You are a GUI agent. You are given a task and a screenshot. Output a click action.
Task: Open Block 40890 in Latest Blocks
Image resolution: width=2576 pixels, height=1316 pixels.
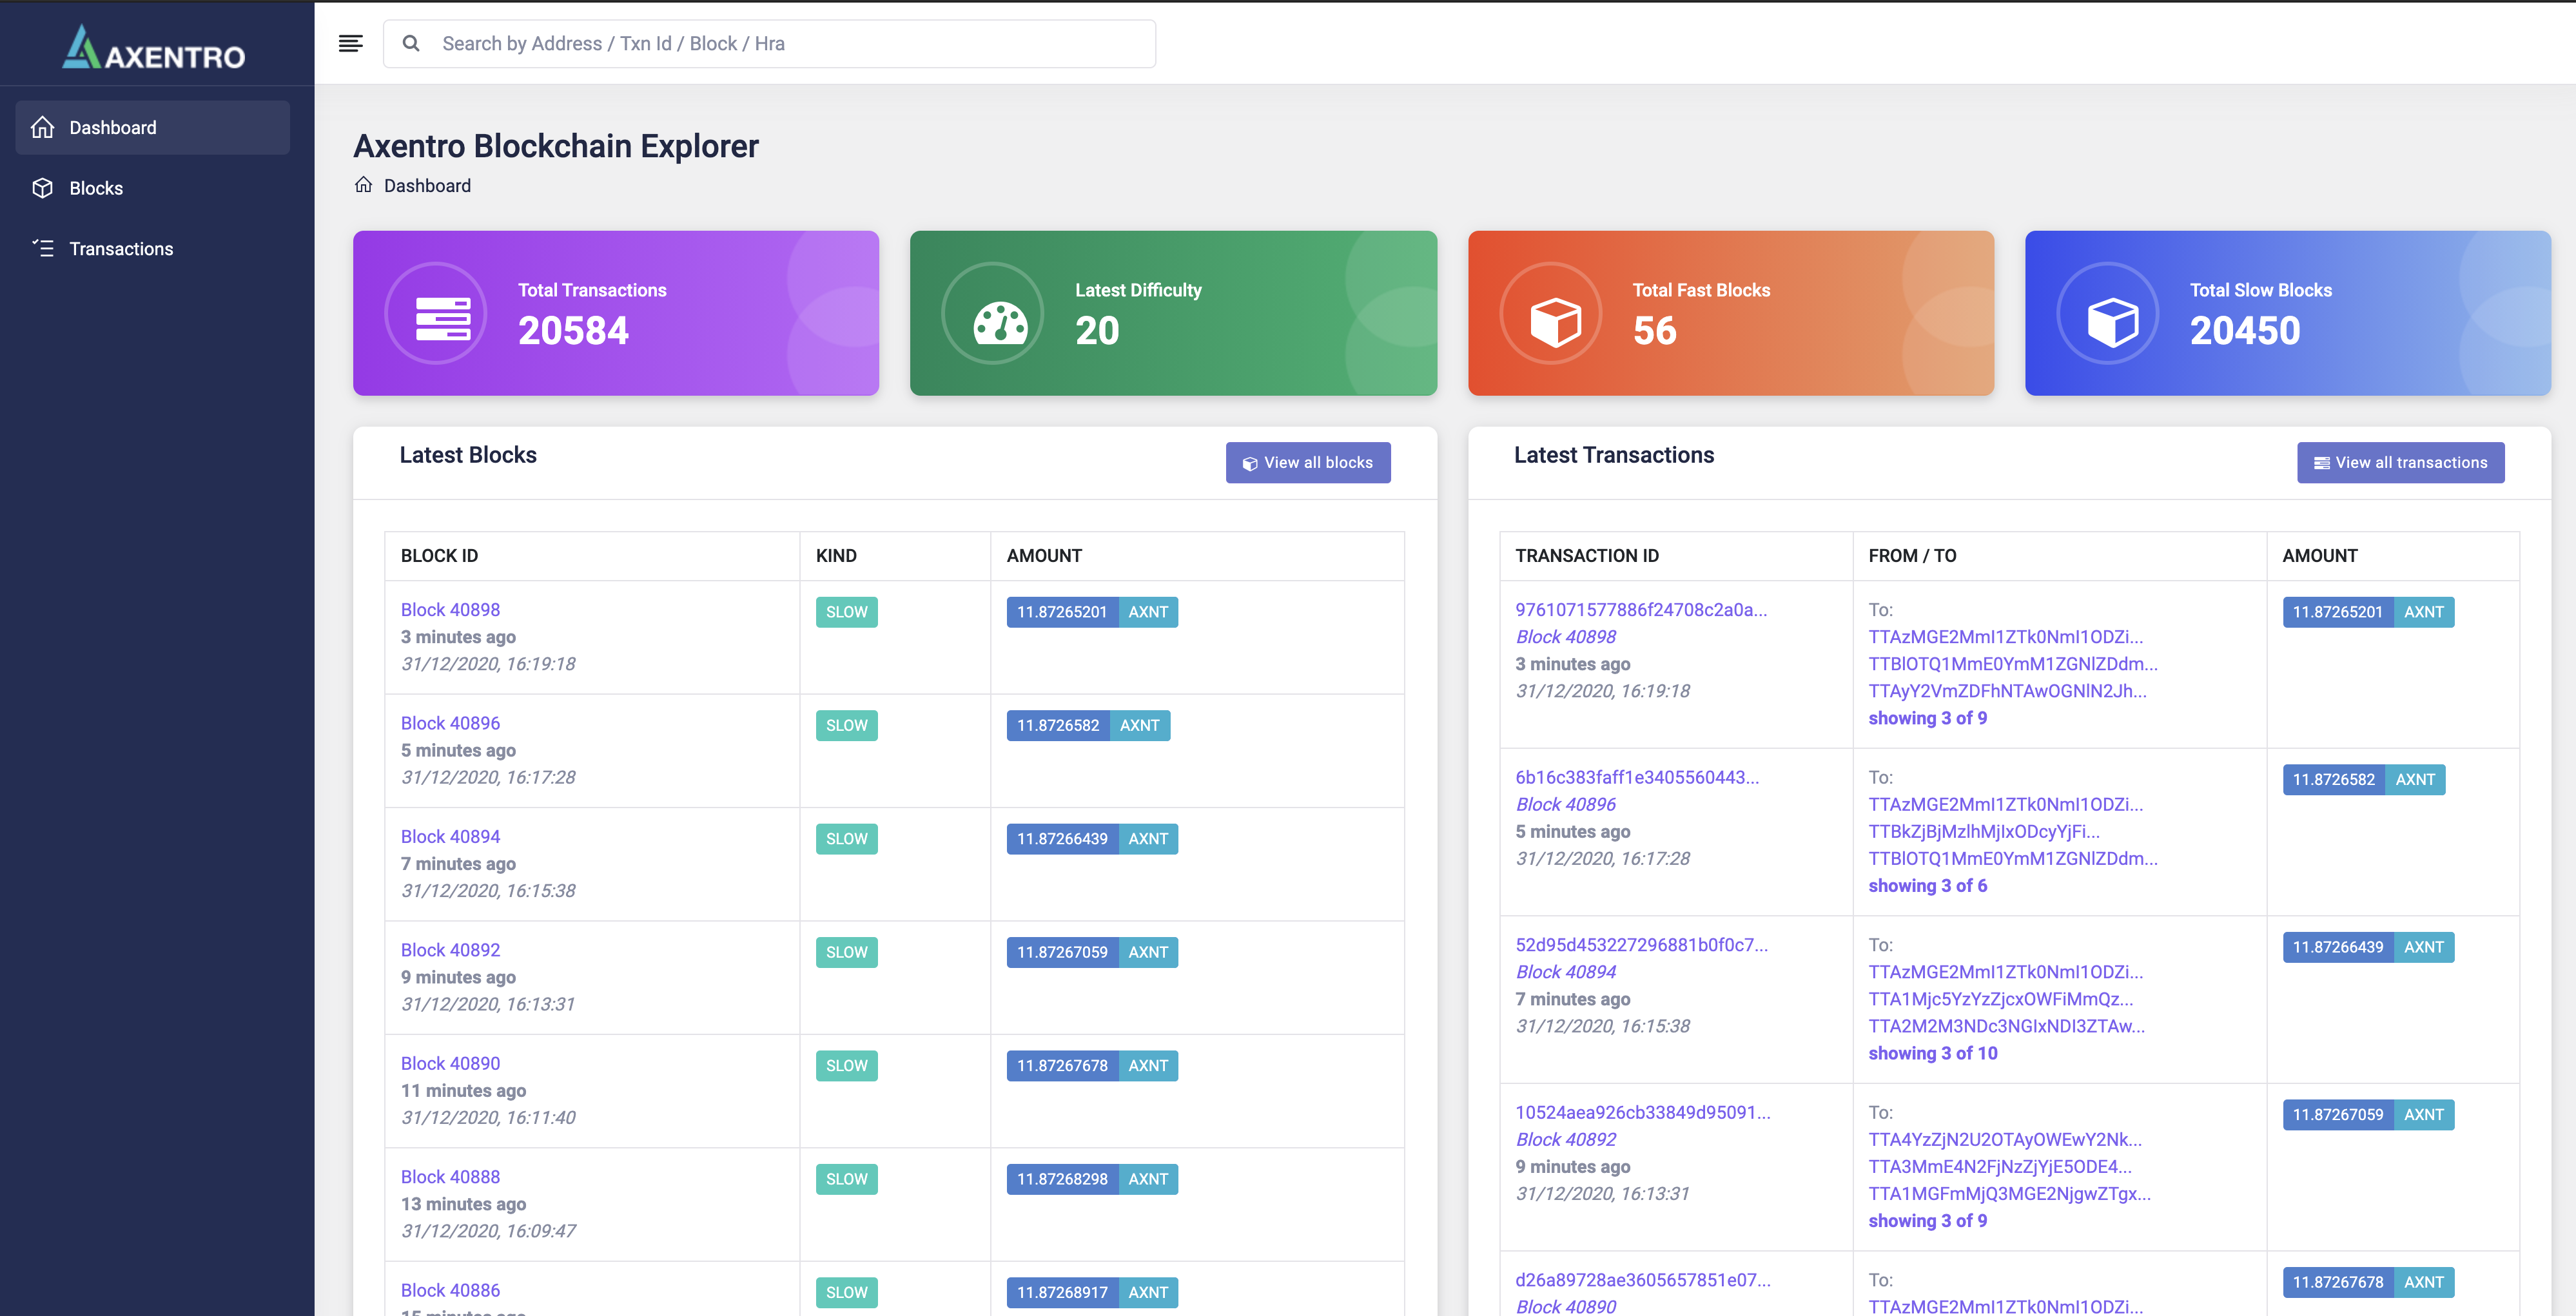click(x=450, y=1063)
